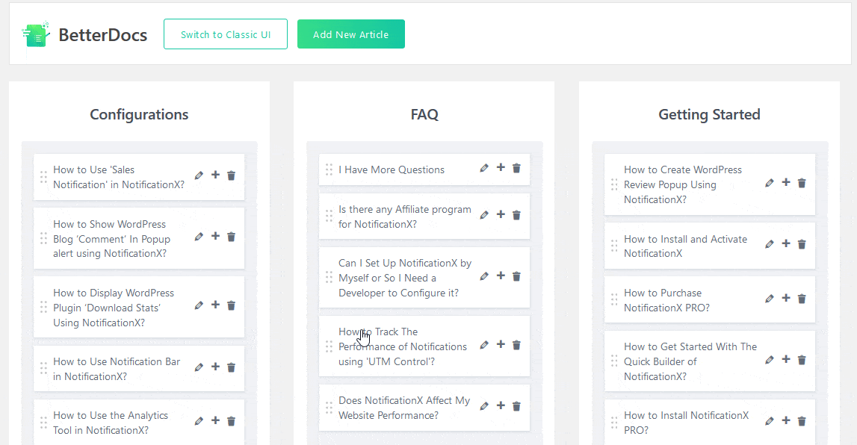Click the Add New Article button
This screenshot has height=445, width=857.
(x=350, y=34)
